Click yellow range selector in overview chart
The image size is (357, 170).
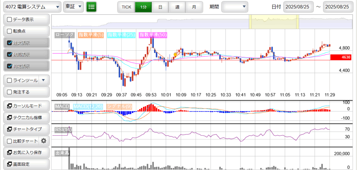click(274, 22)
